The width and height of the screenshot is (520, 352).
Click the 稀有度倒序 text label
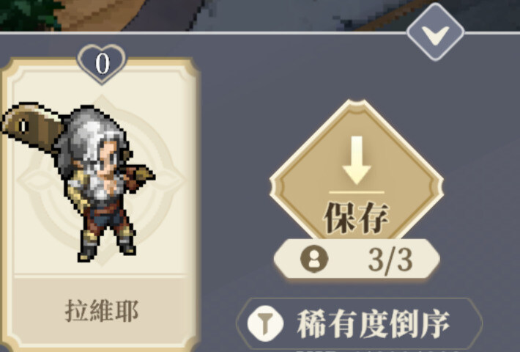click(x=373, y=323)
